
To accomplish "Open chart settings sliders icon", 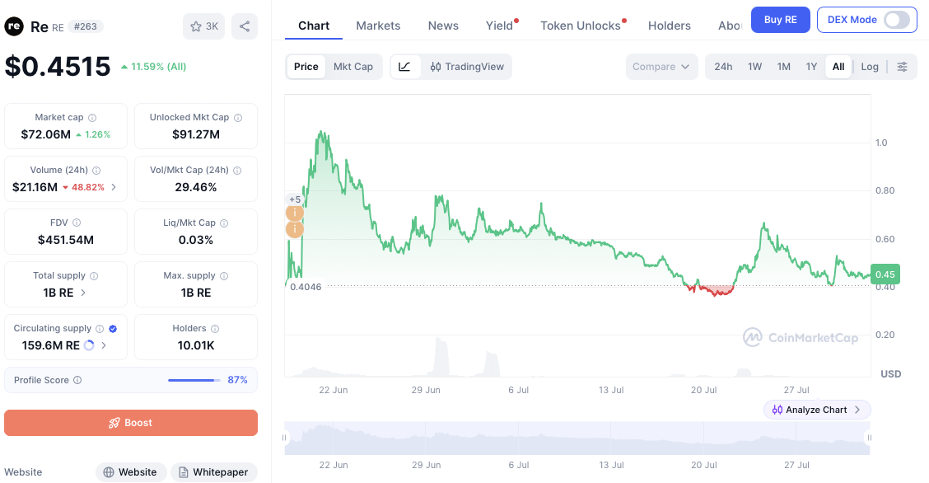I will point(902,67).
